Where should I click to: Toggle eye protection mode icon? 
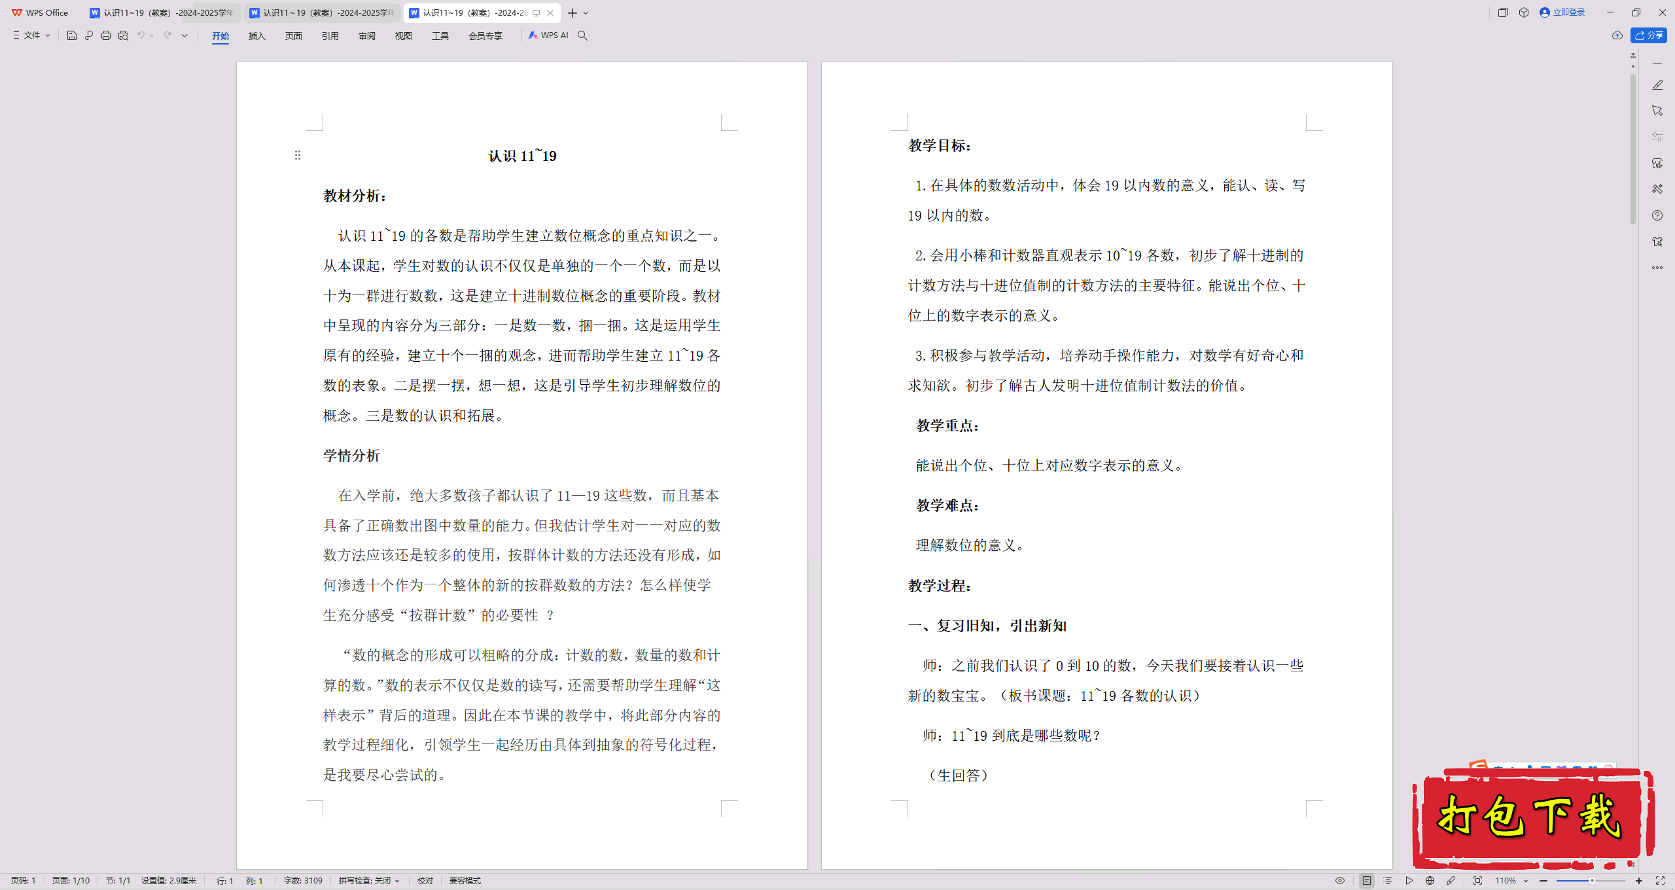pos(1340,881)
